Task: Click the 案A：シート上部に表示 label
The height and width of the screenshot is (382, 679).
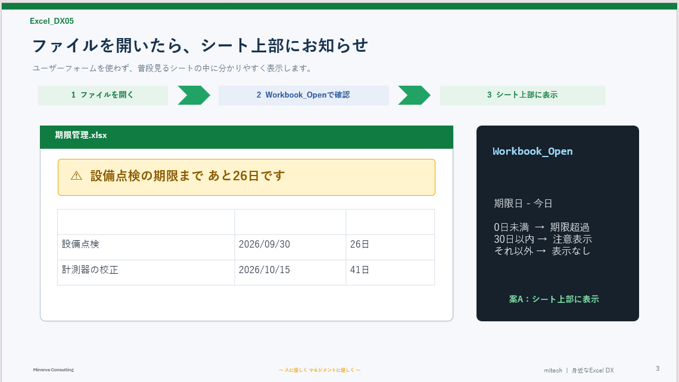Action: click(x=554, y=299)
